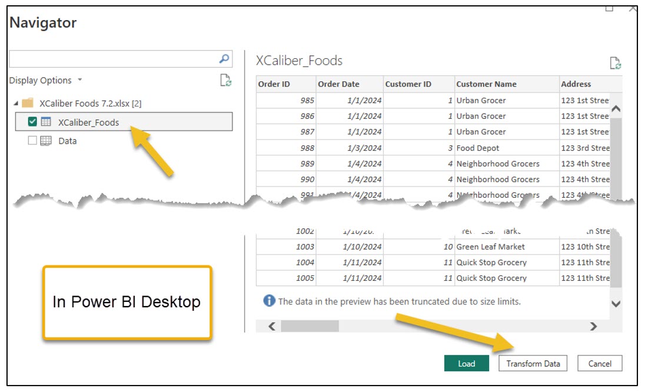Click the truncated preview notice text

click(x=400, y=301)
